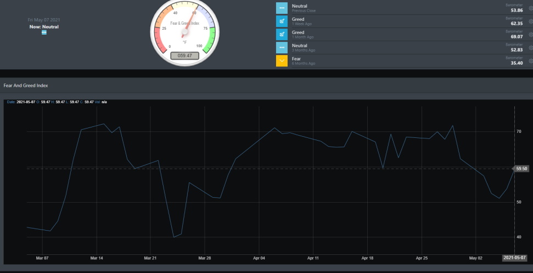Click the 'Mar 14' x-axis label
The width and height of the screenshot is (533, 273).
click(97, 258)
